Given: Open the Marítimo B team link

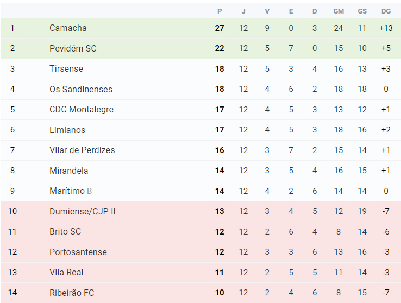Looking at the screenshot, I should pyautogui.click(x=71, y=191).
